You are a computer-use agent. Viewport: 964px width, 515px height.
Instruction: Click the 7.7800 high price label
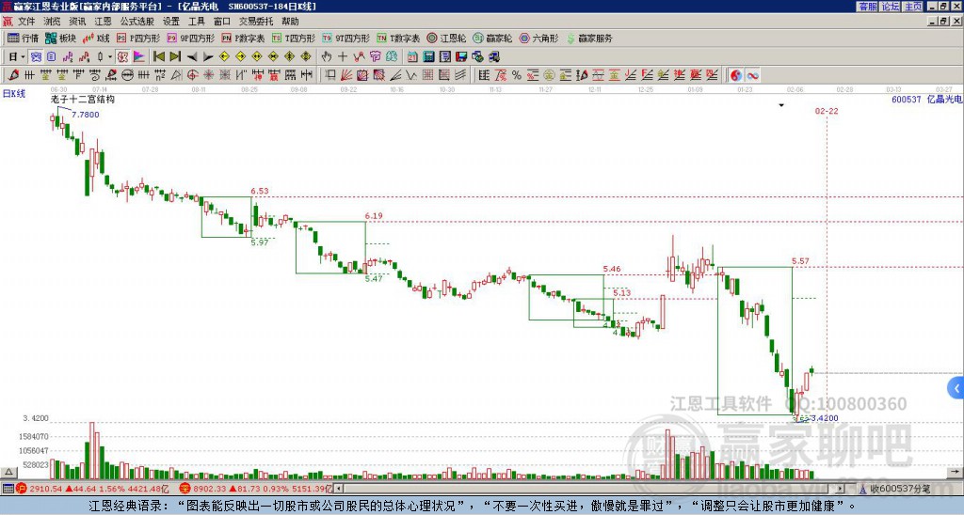(86, 115)
